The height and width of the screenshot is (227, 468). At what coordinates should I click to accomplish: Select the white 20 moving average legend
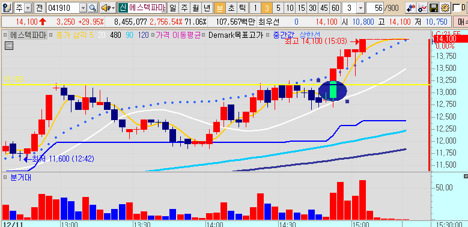102,35
